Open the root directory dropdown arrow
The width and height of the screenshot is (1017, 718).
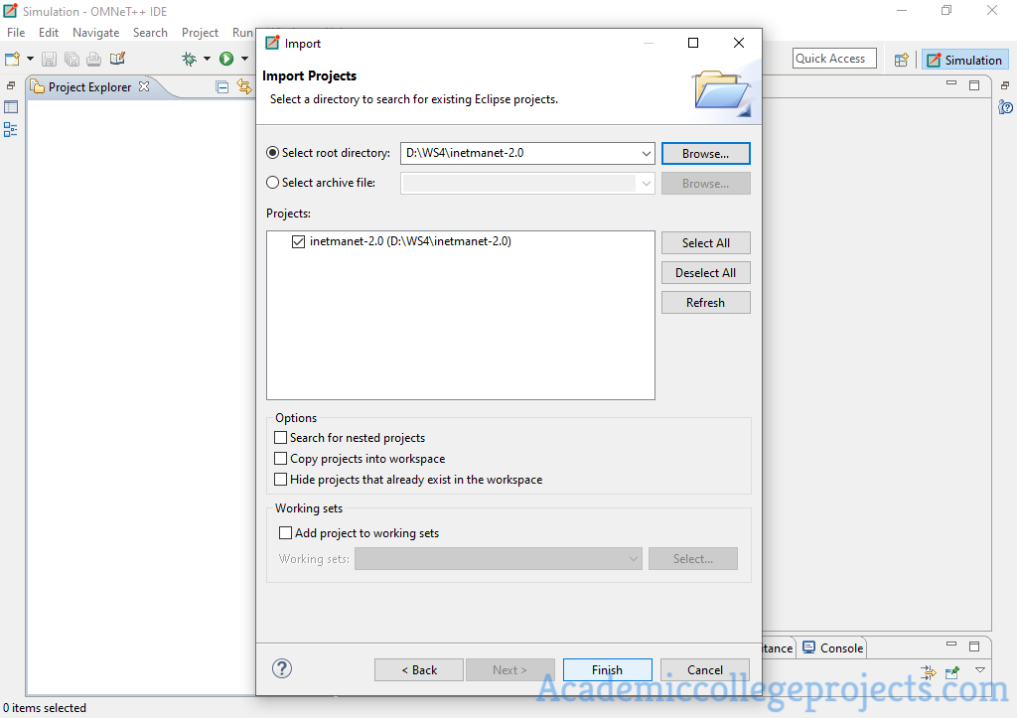[646, 154]
